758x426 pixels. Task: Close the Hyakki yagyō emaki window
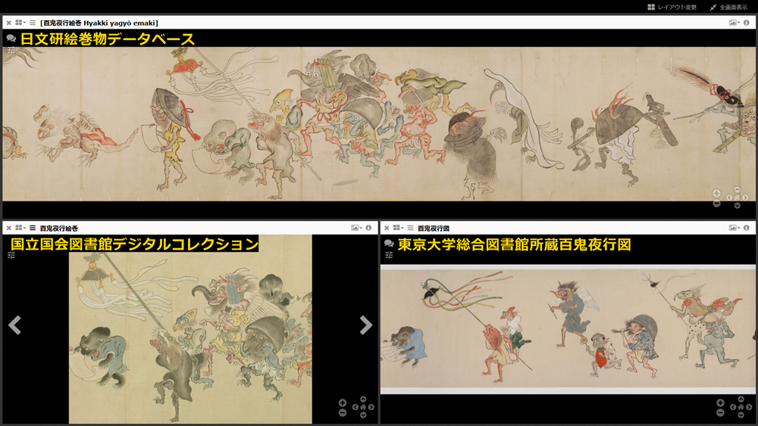pos(8,23)
